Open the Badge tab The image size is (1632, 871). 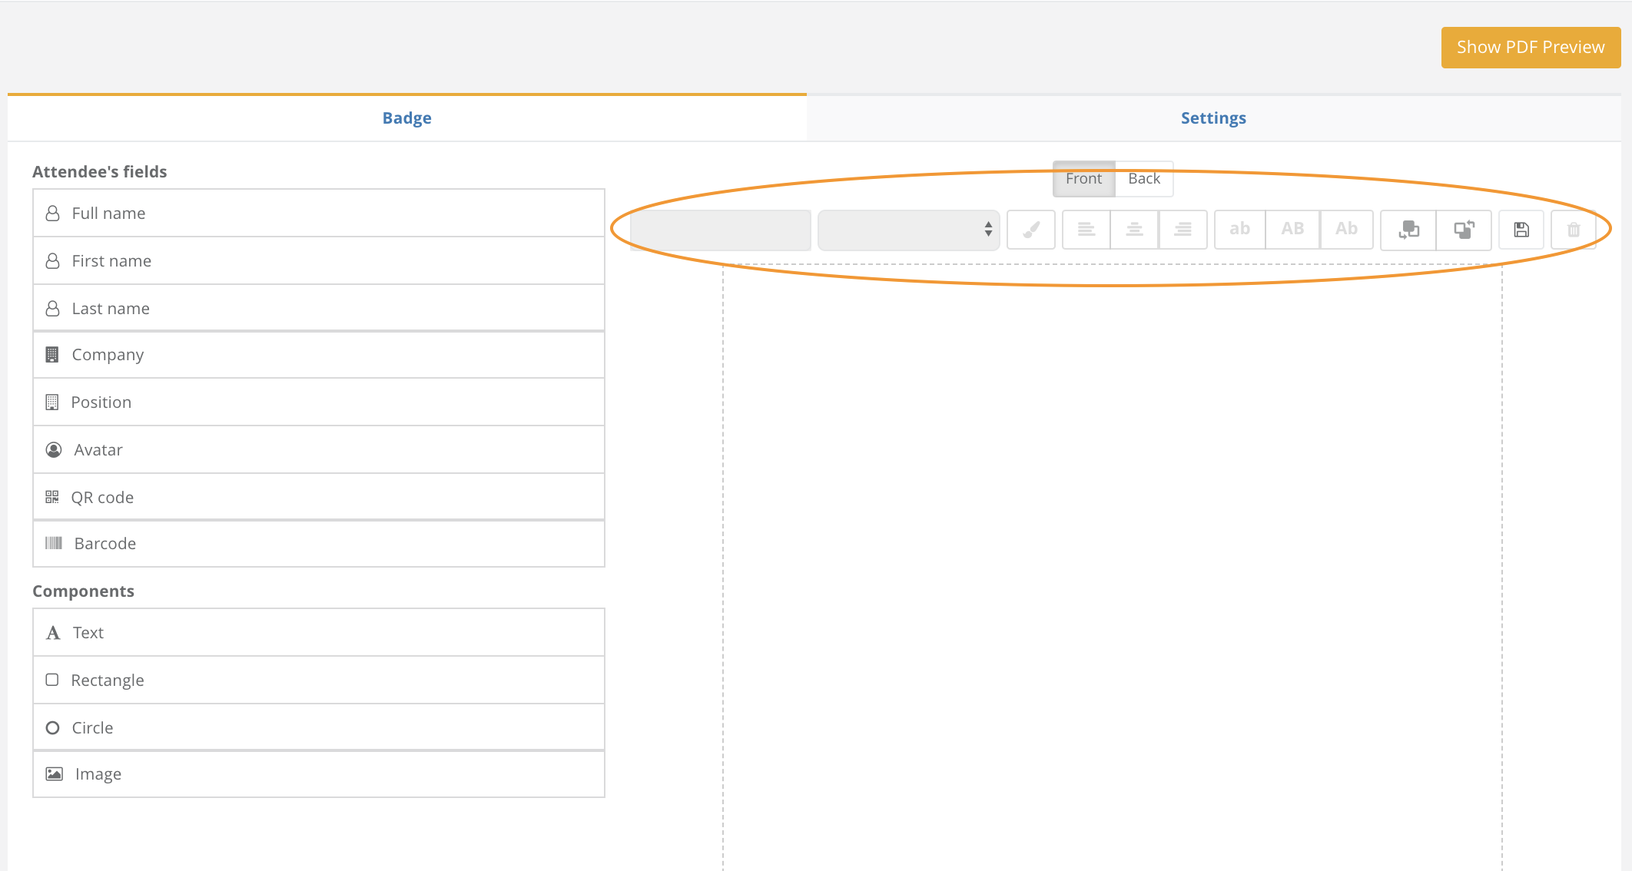coord(407,118)
